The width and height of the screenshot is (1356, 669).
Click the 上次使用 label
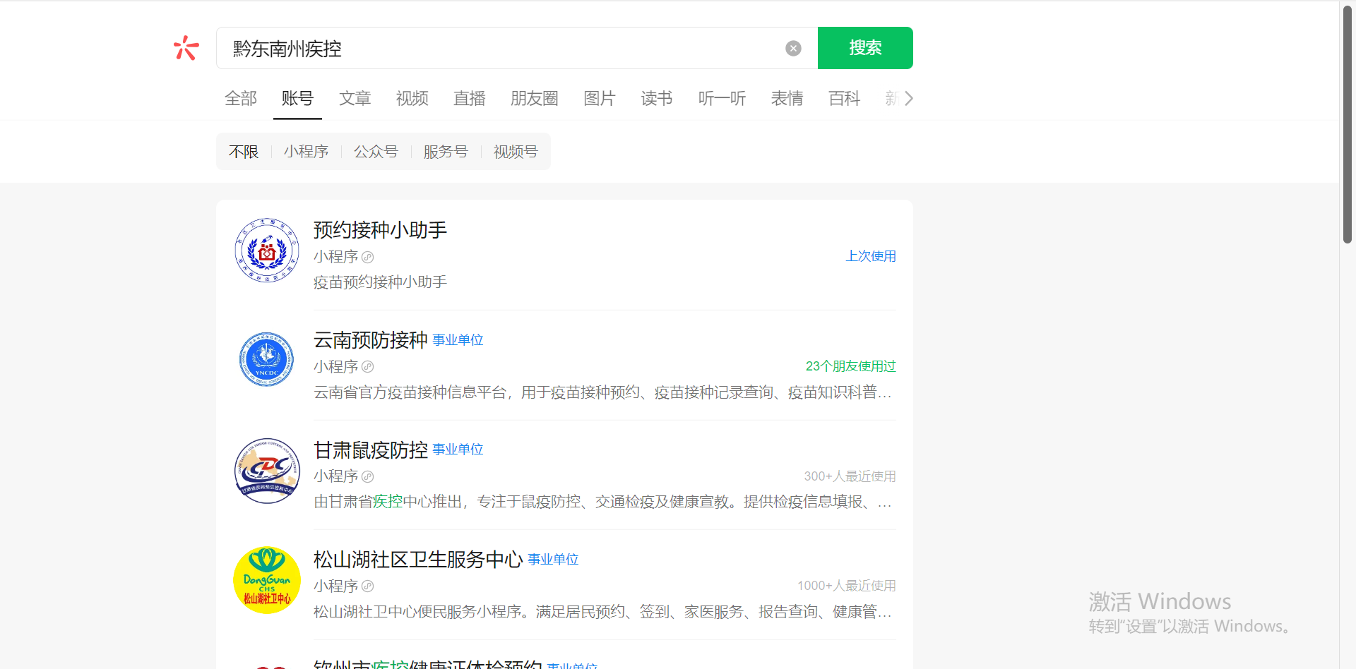click(871, 256)
